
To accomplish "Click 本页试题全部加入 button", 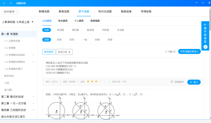I will pyautogui.click(x=189, y=51).
